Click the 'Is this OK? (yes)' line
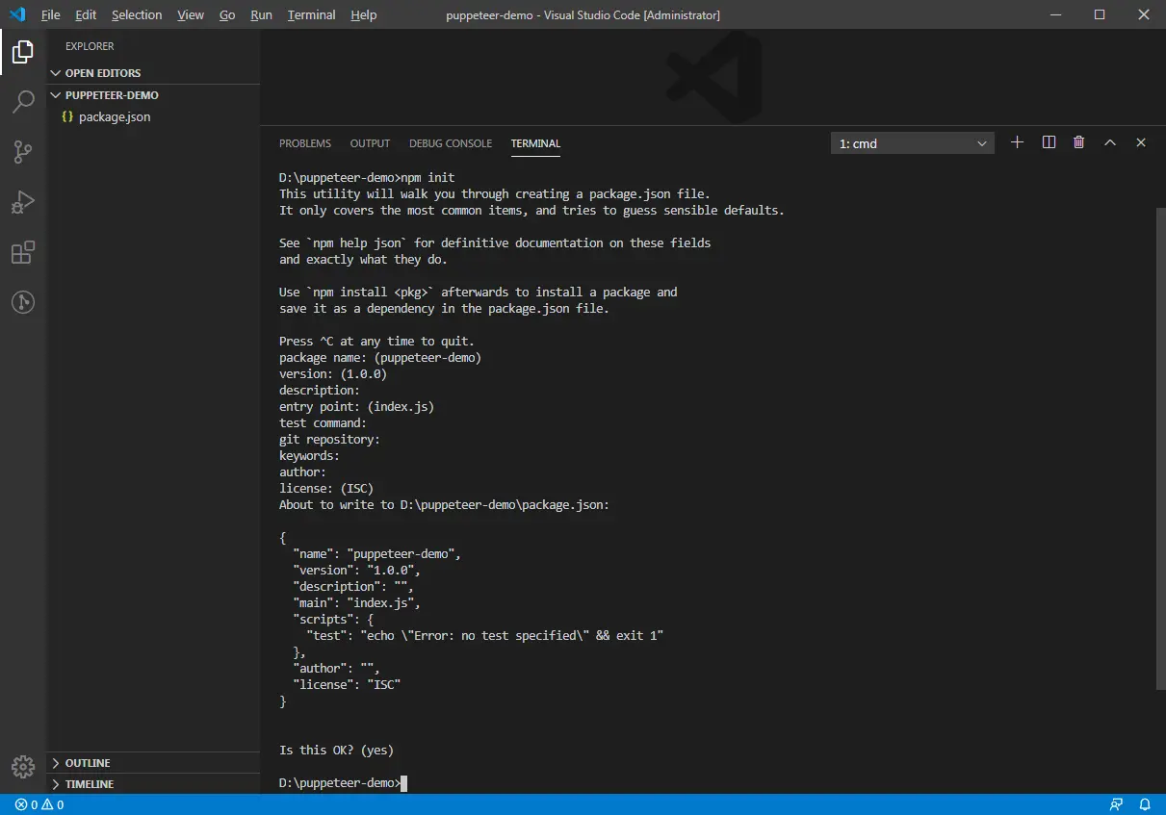 [336, 750]
